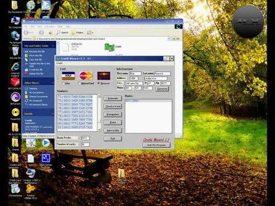Click Rename this file link in Explorer

pos(37,51)
